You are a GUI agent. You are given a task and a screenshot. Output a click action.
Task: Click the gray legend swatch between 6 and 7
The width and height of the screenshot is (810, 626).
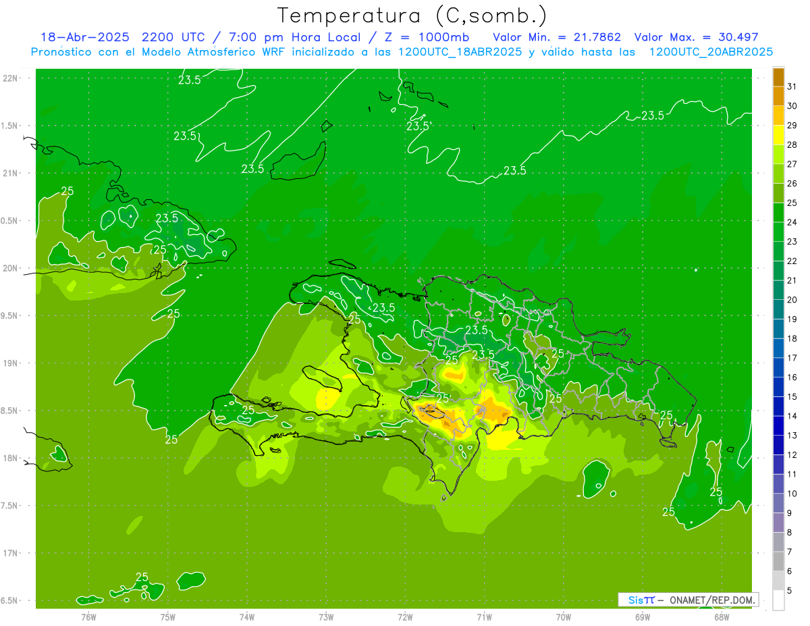click(778, 561)
